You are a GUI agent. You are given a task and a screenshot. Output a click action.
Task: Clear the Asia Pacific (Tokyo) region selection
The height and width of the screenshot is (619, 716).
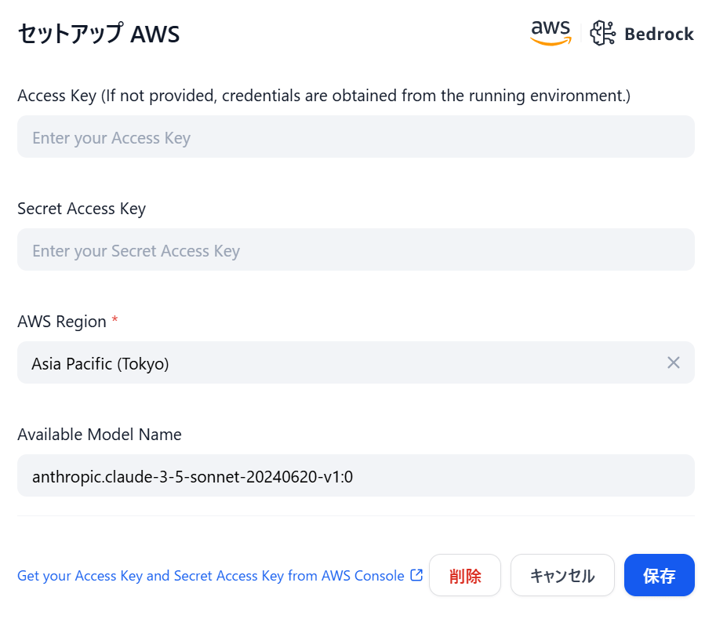674,362
